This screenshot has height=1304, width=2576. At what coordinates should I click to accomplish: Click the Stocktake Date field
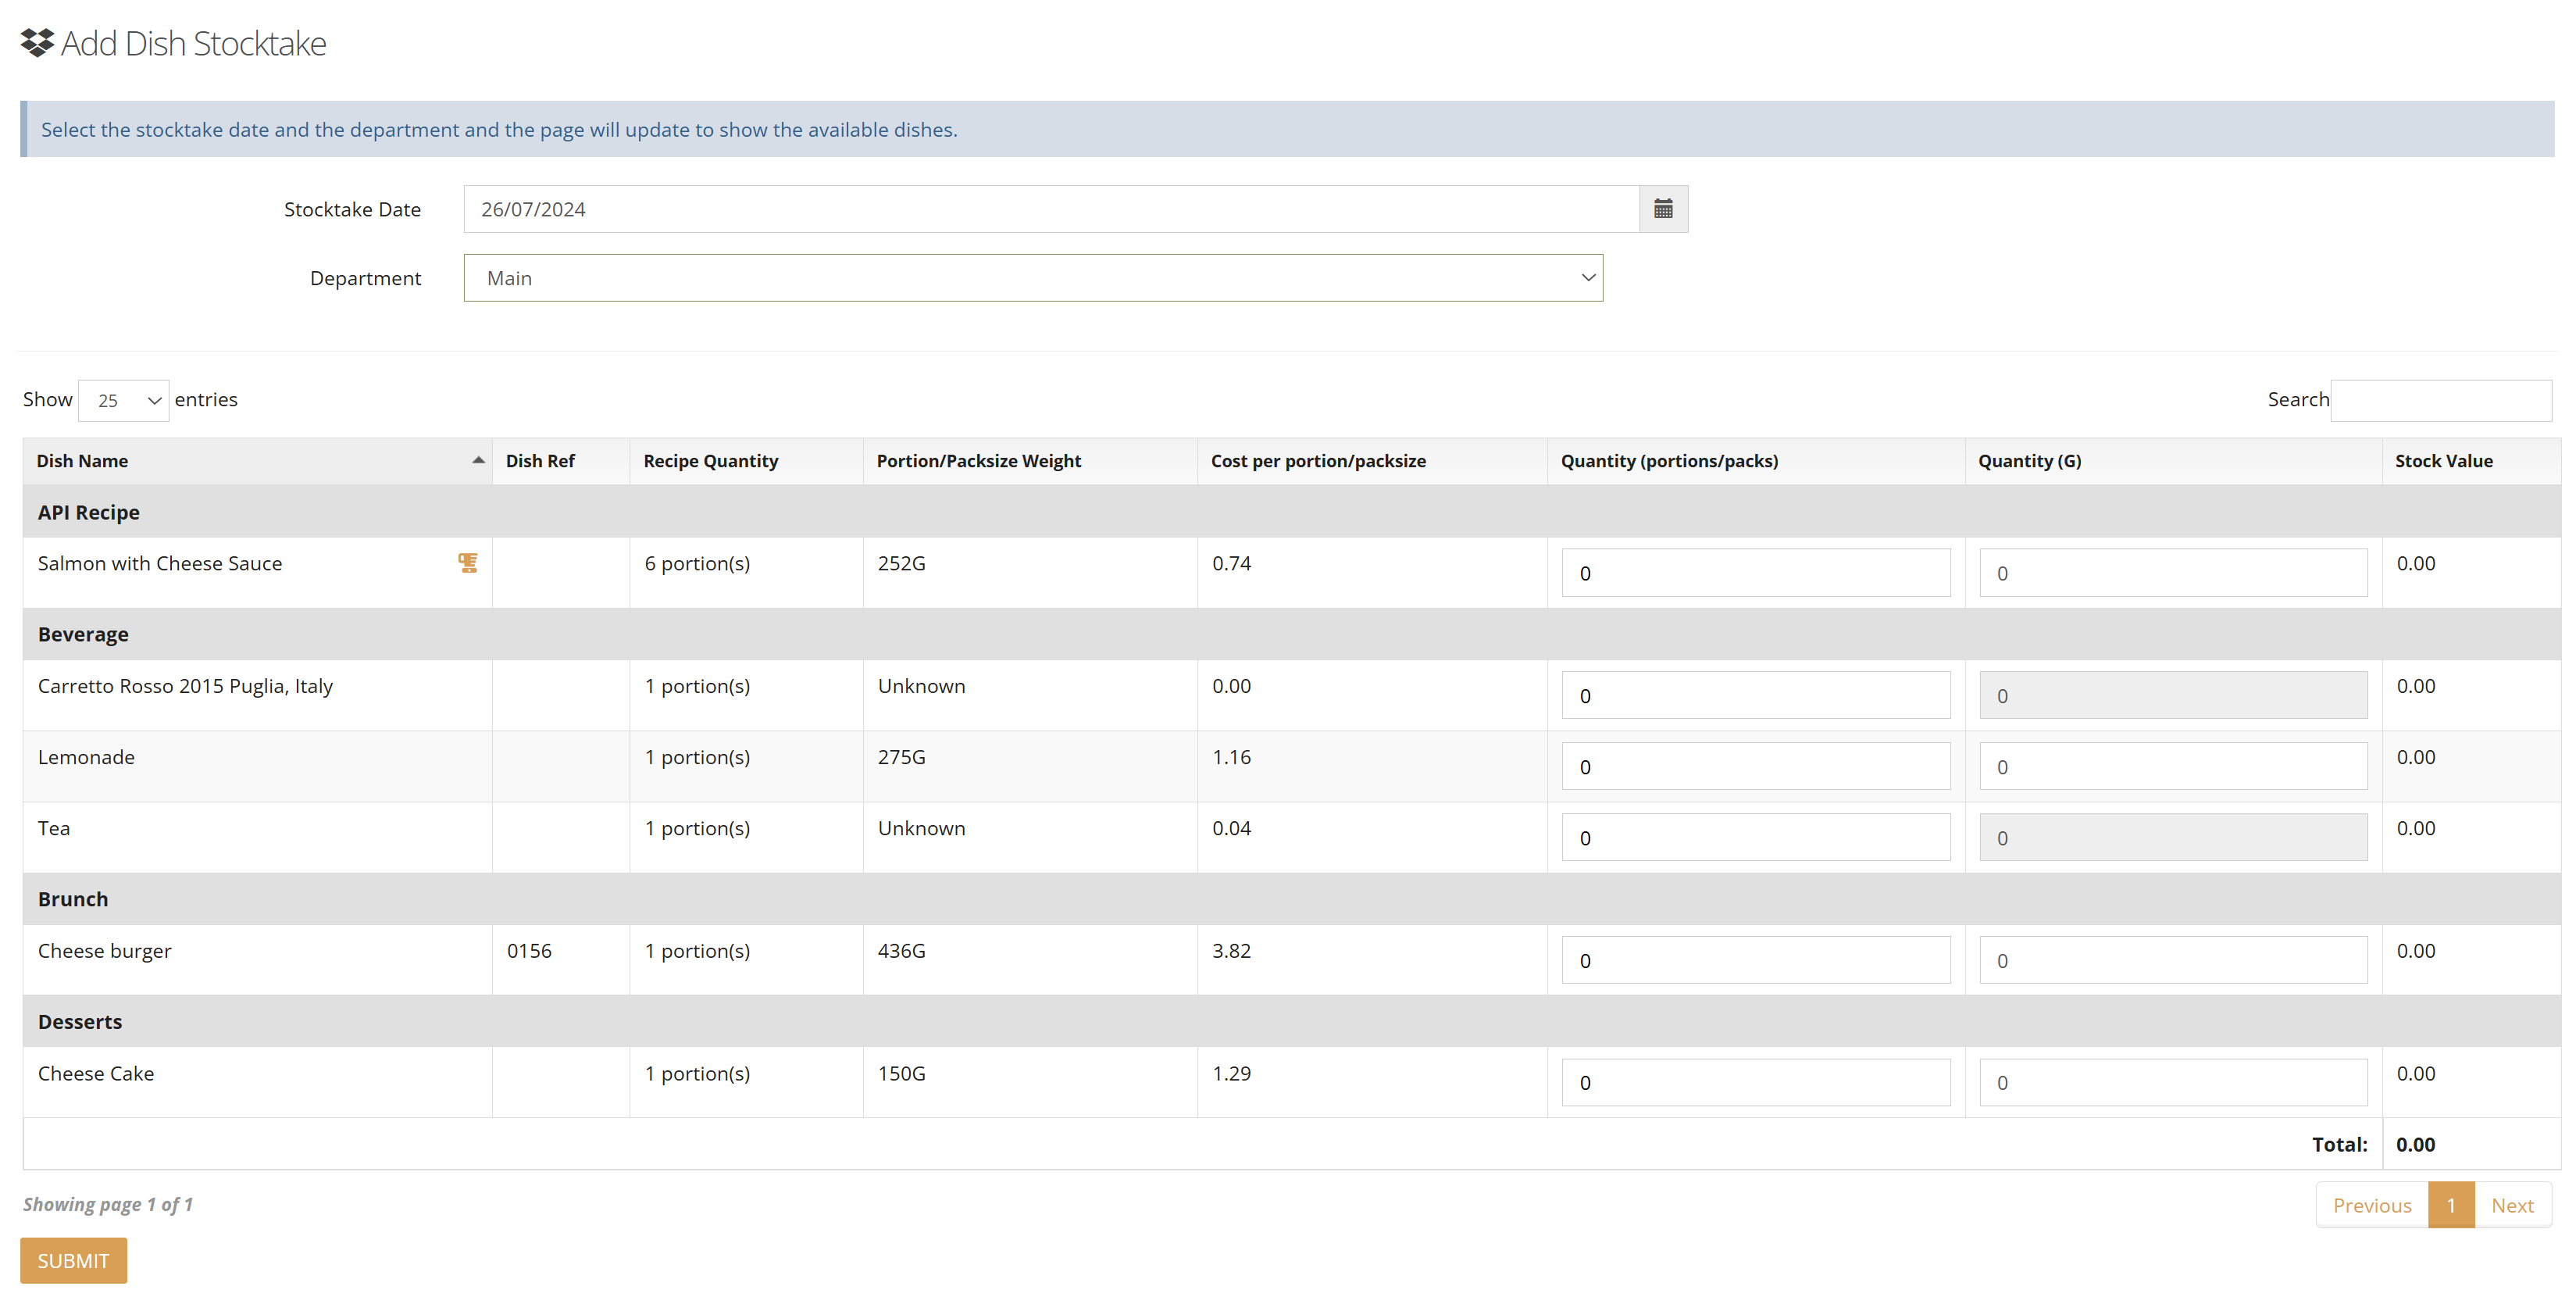1051,209
